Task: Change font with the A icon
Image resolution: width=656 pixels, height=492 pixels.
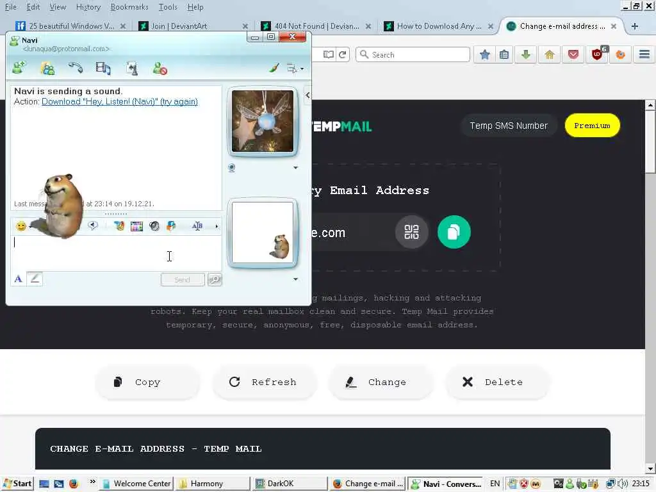Action: click(18, 279)
